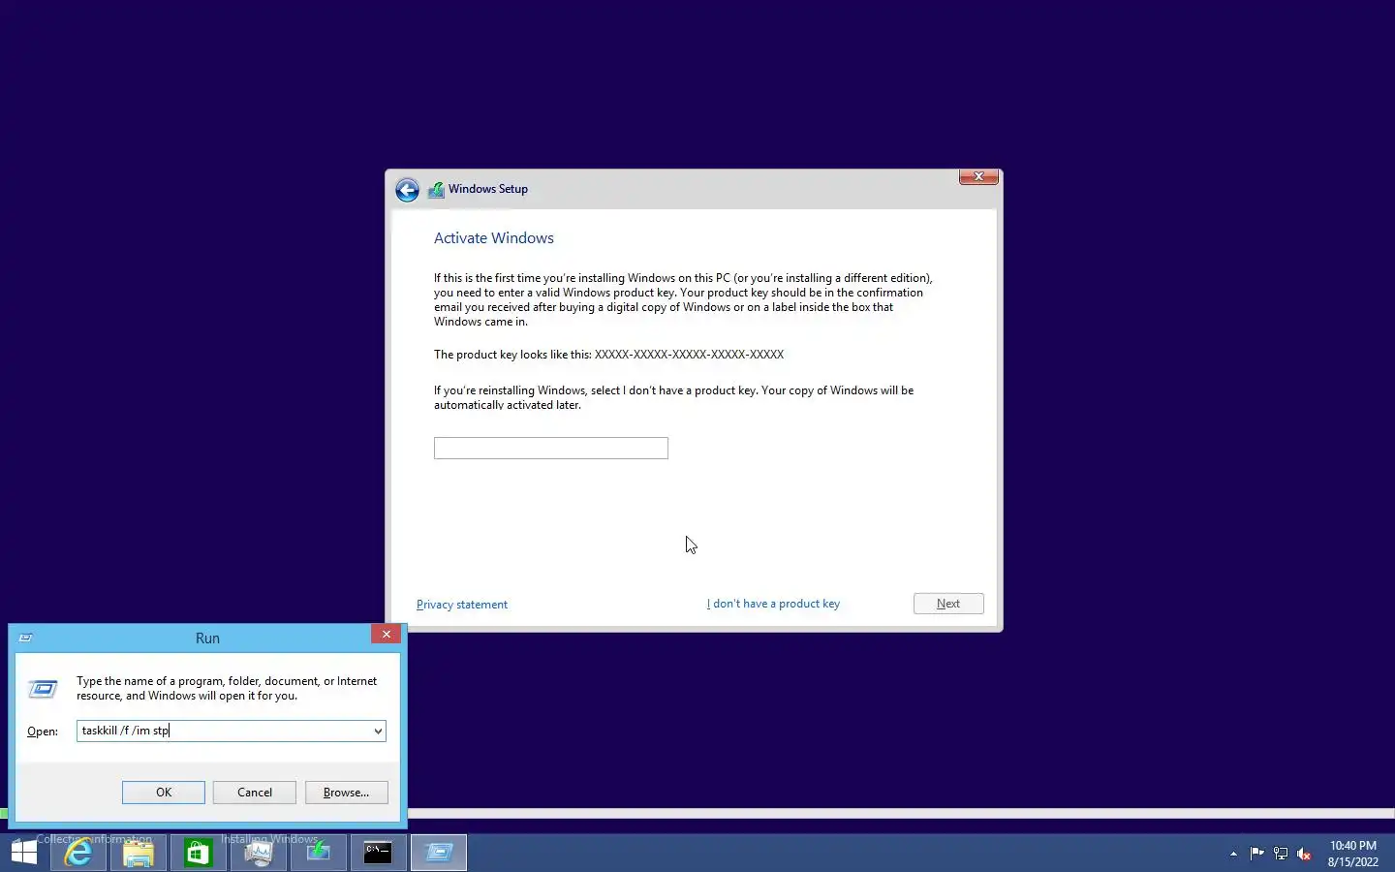Screen dimensions: 1395x872
Task: Choose I don't have a product key
Action: pos(773,604)
